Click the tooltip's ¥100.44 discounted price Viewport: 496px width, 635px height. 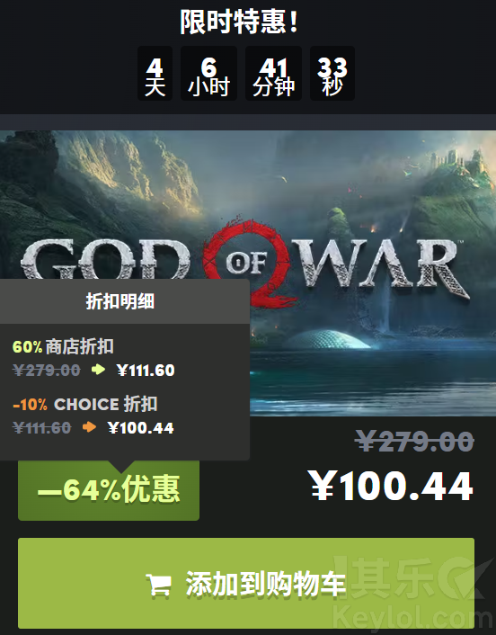point(141,427)
